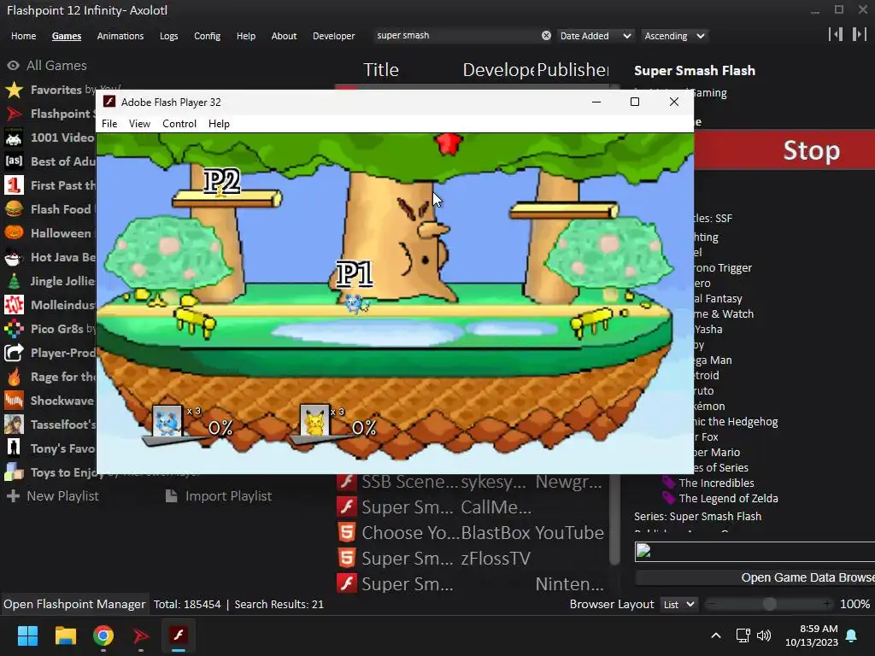Collapse the left sidebar toggle icon

[836, 34]
